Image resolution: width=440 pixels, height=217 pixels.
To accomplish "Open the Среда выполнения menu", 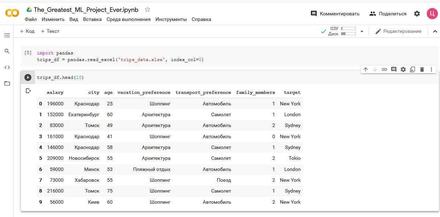I will tap(128, 19).
